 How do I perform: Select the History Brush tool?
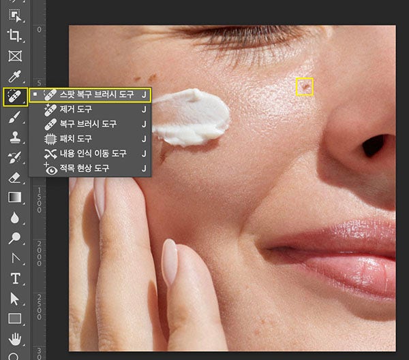(x=14, y=157)
